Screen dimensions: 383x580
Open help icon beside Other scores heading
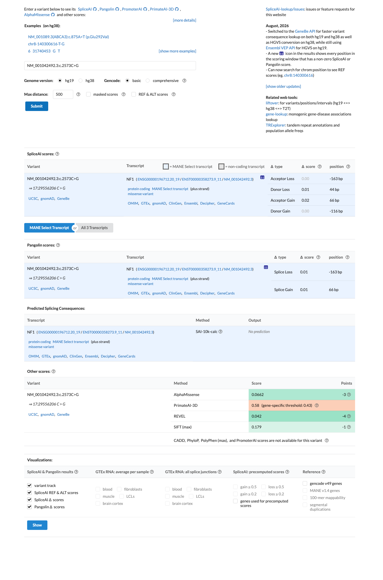click(53, 371)
